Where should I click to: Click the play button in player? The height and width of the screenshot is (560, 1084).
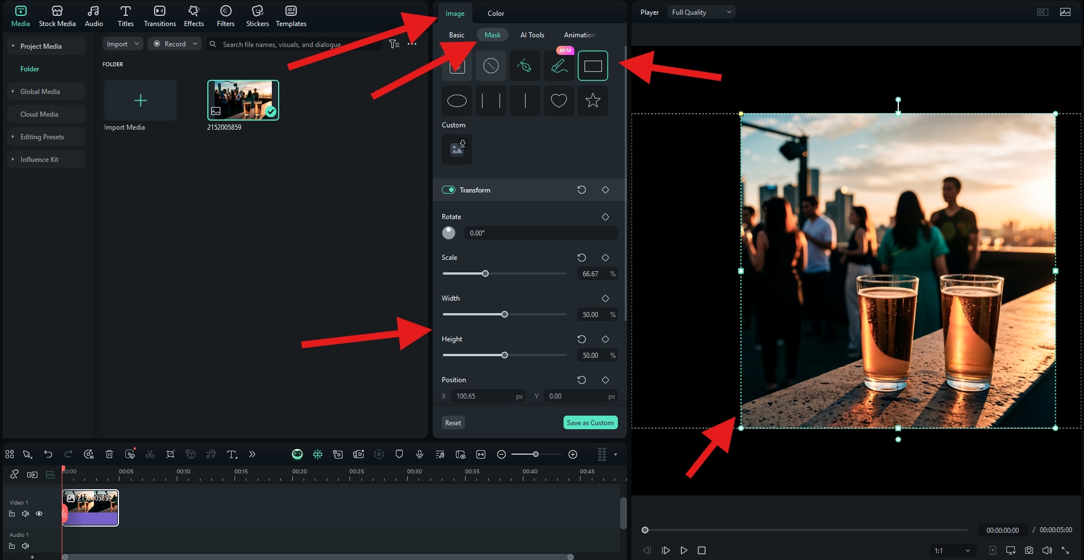684,550
